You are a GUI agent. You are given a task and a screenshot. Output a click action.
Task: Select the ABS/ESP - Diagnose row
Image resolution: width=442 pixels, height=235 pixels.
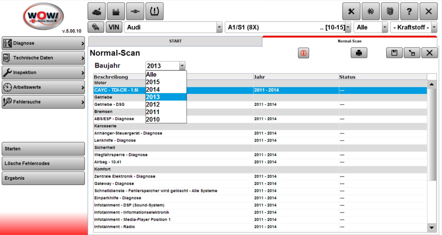[260, 119]
